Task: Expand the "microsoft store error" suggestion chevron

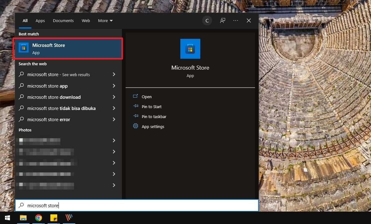Action: coord(114,119)
